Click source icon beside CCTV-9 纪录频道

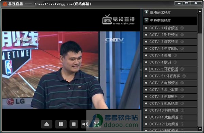click(x=182, y=104)
